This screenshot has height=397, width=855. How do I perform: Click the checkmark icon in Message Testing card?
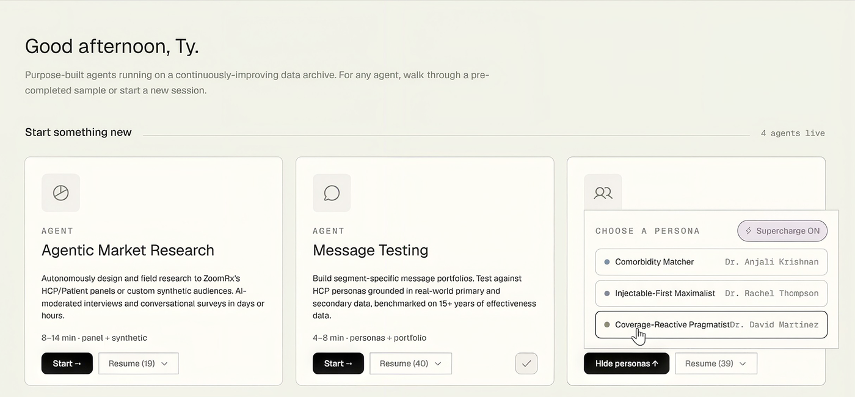click(x=526, y=363)
